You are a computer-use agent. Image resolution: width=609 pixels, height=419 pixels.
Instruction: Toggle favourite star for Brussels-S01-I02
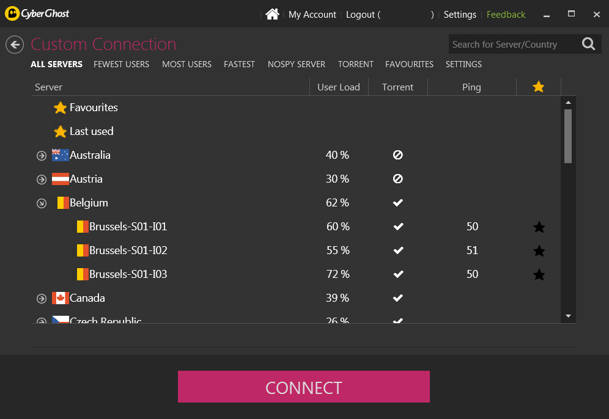point(539,251)
